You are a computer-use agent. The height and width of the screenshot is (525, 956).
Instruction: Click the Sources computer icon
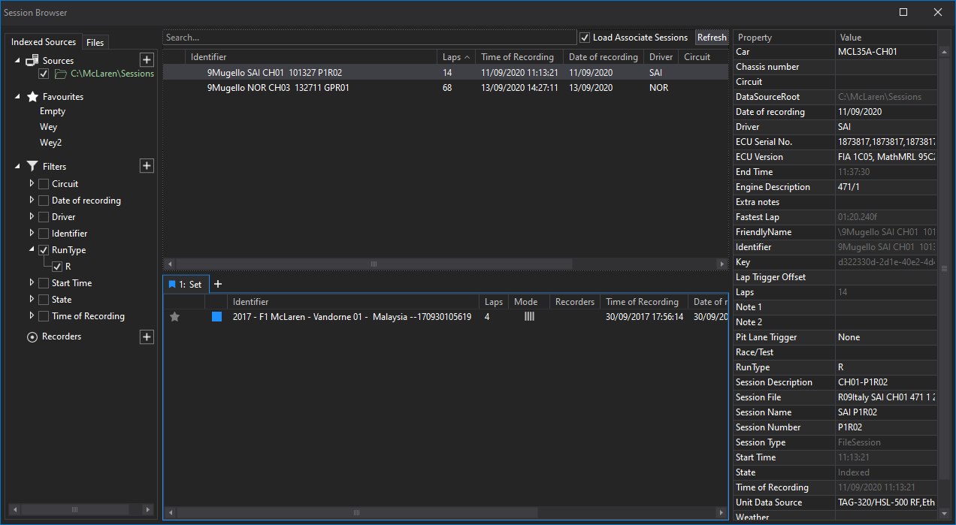(31, 59)
